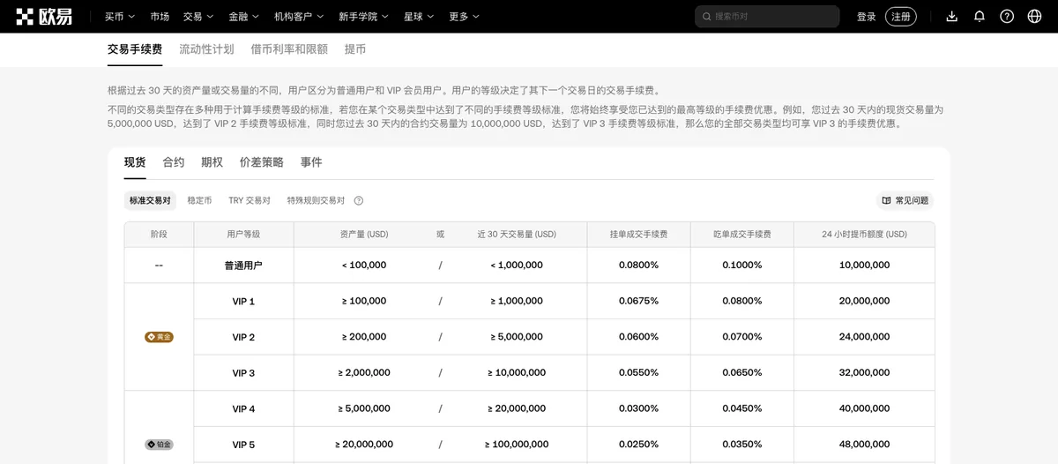
Task: Click the ≥ 100,000,000 trading volume value
Action: click(x=517, y=445)
